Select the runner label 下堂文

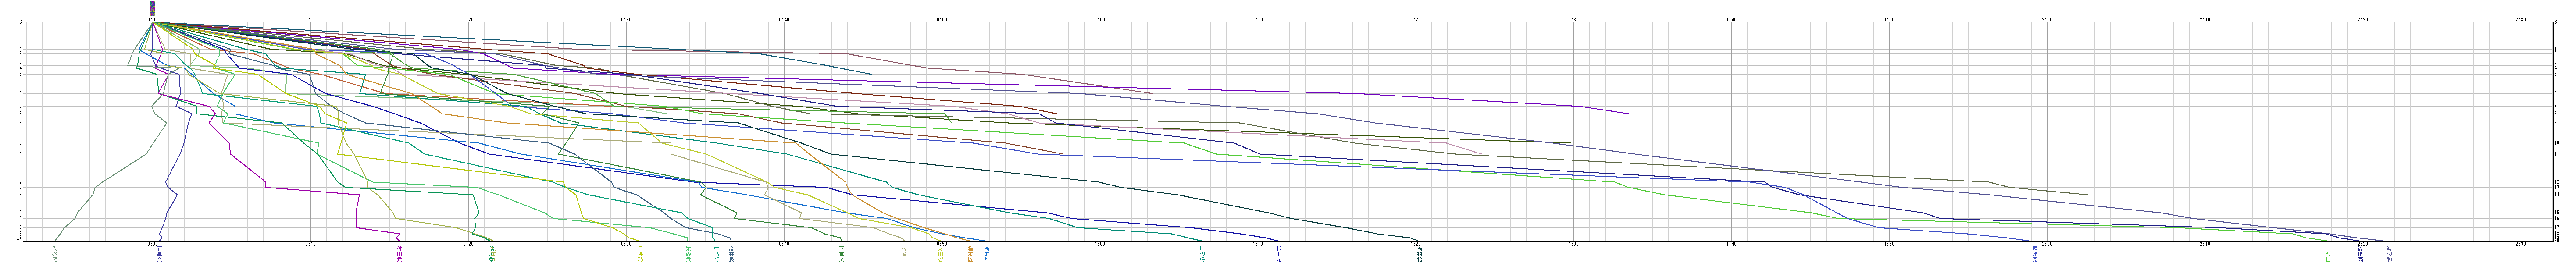click(x=842, y=253)
